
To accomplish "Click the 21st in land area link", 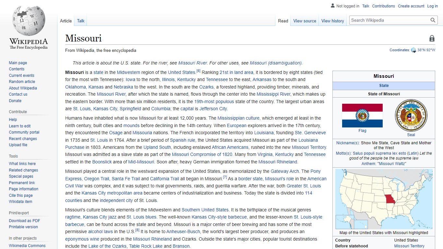I will [x=236, y=72].
